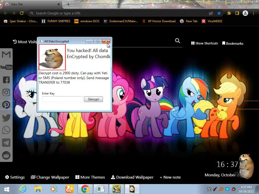259x194 pixels.
Task: Click the share page icon in address bar
Action: (211, 13)
